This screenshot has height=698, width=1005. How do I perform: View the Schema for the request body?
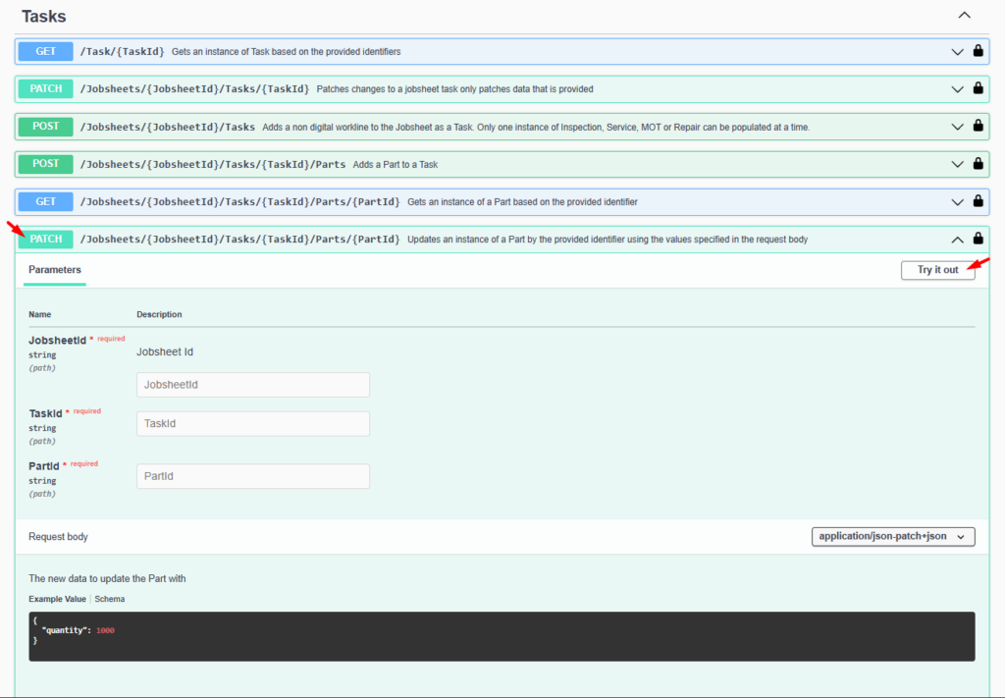click(109, 598)
